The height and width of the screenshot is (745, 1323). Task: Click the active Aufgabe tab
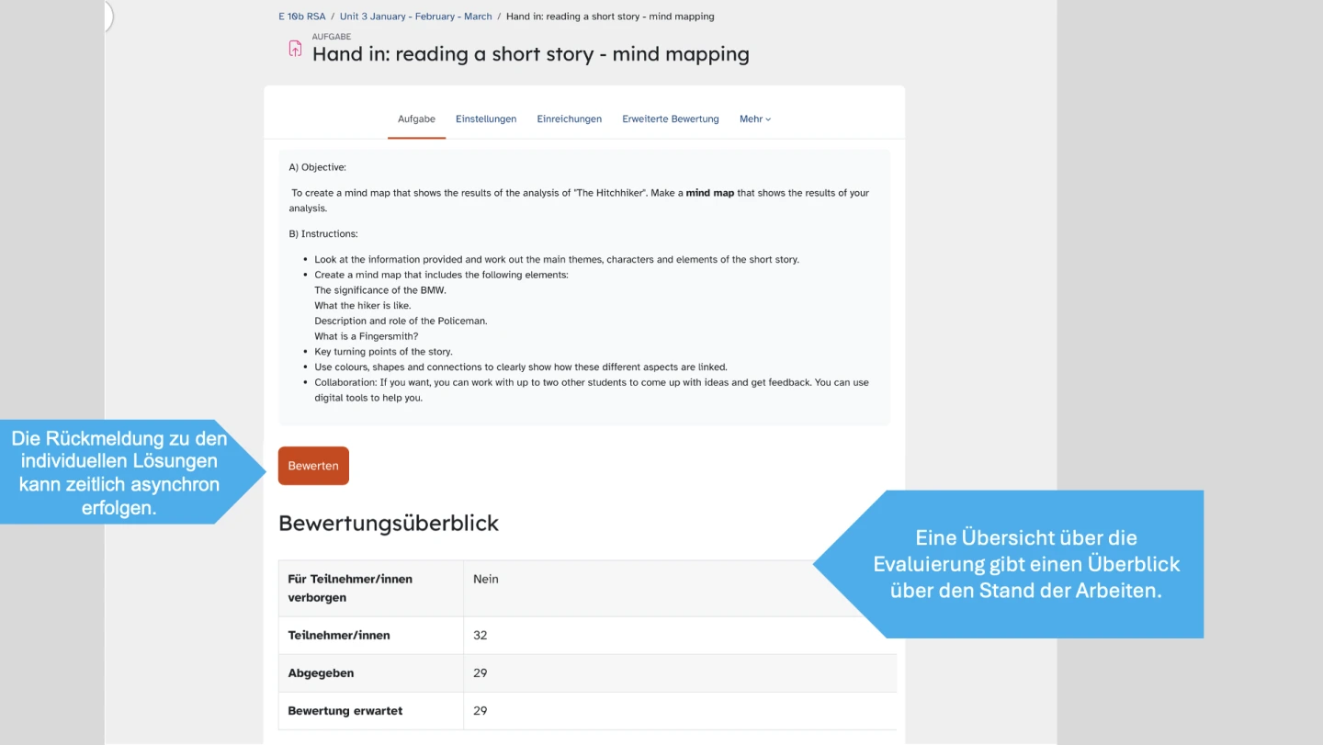pyautogui.click(x=416, y=119)
